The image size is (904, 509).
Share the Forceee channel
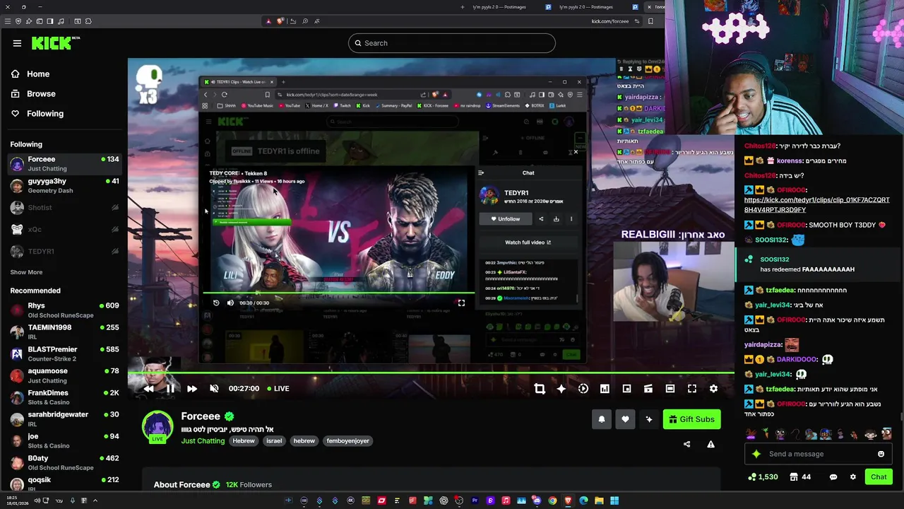(686, 444)
